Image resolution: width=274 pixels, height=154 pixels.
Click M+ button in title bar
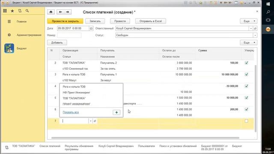pos(226,3)
